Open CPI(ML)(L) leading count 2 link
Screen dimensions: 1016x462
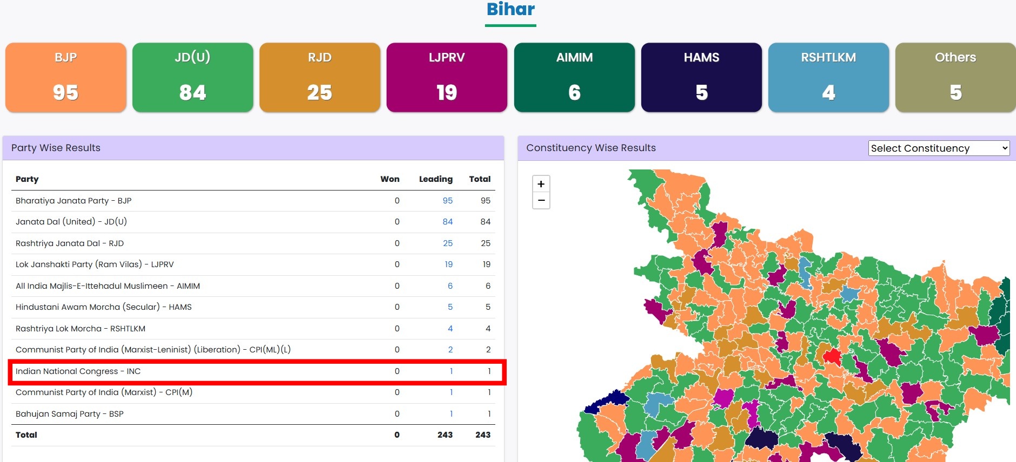[450, 350]
